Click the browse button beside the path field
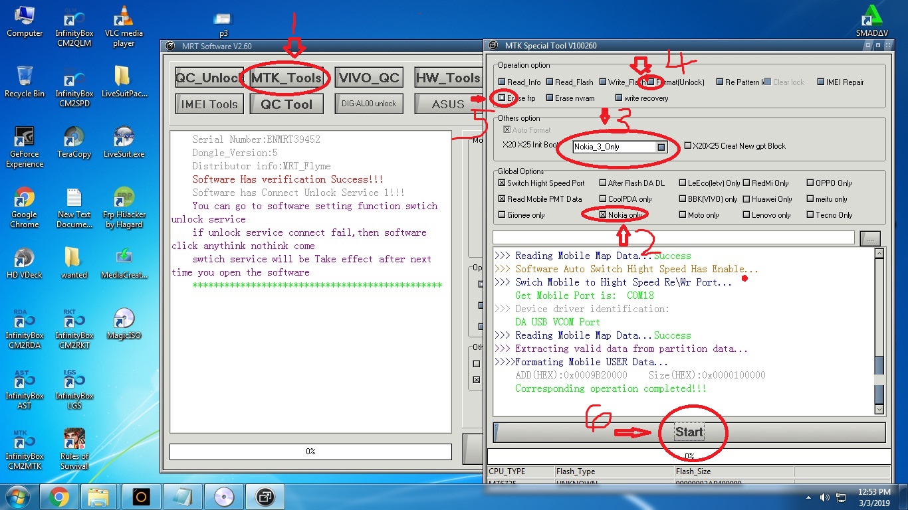 (869, 238)
